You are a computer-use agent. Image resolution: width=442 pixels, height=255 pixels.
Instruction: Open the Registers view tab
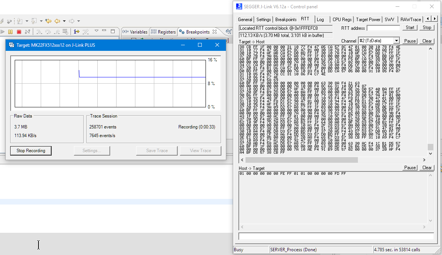click(x=163, y=32)
